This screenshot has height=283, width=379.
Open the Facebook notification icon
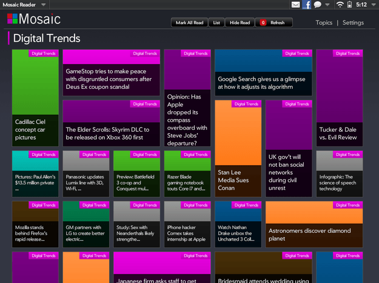pyautogui.click(x=307, y=5)
